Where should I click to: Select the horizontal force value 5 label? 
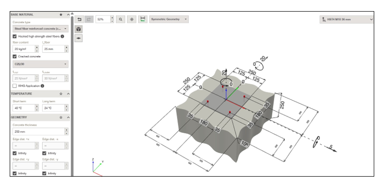point(331,147)
